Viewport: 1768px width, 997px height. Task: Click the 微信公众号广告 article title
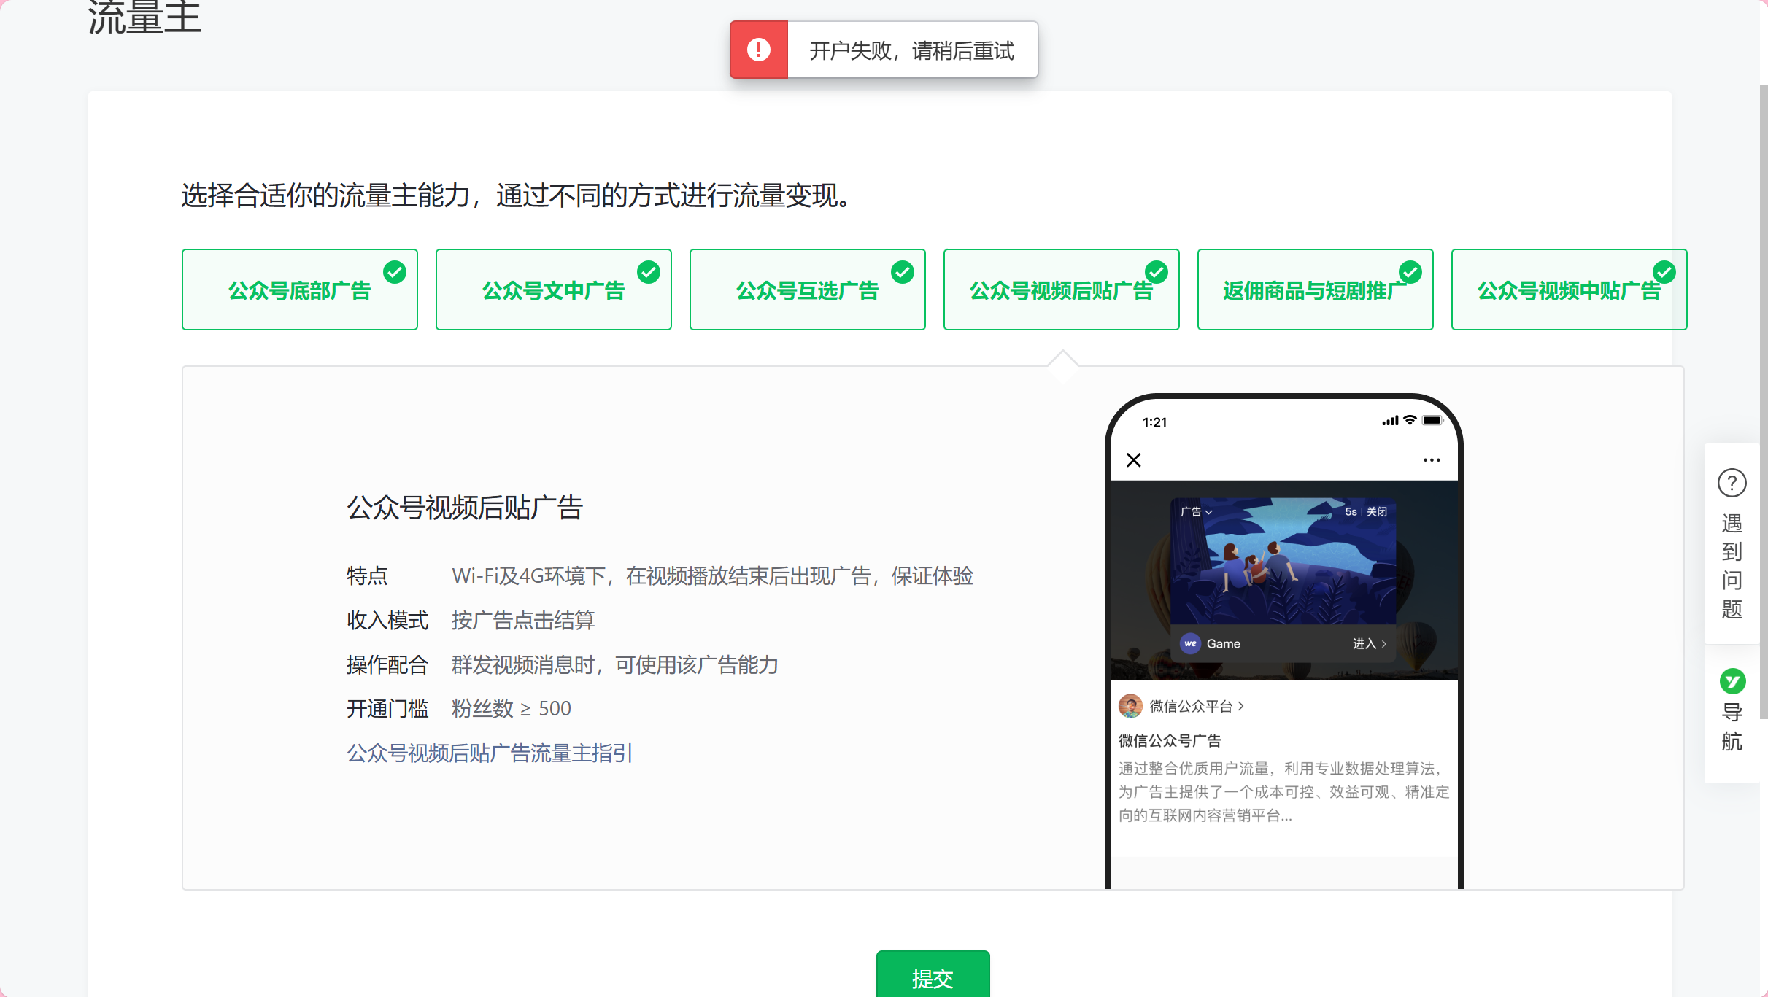click(x=1170, y=740)
